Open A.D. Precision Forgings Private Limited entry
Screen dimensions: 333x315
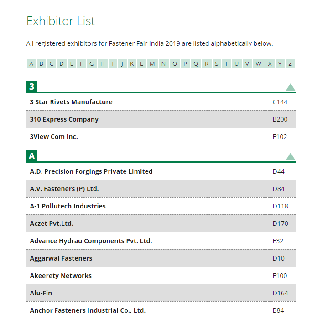[91, 171]
